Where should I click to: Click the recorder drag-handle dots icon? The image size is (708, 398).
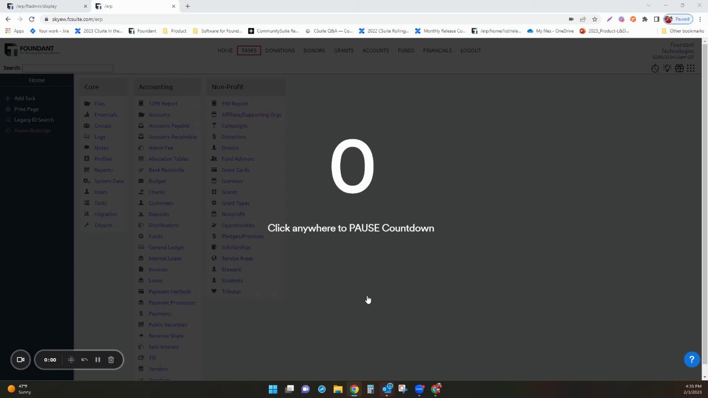pos(71,360)
